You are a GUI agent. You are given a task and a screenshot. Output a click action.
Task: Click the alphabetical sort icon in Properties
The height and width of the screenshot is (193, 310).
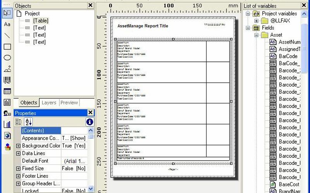point(29,122)
